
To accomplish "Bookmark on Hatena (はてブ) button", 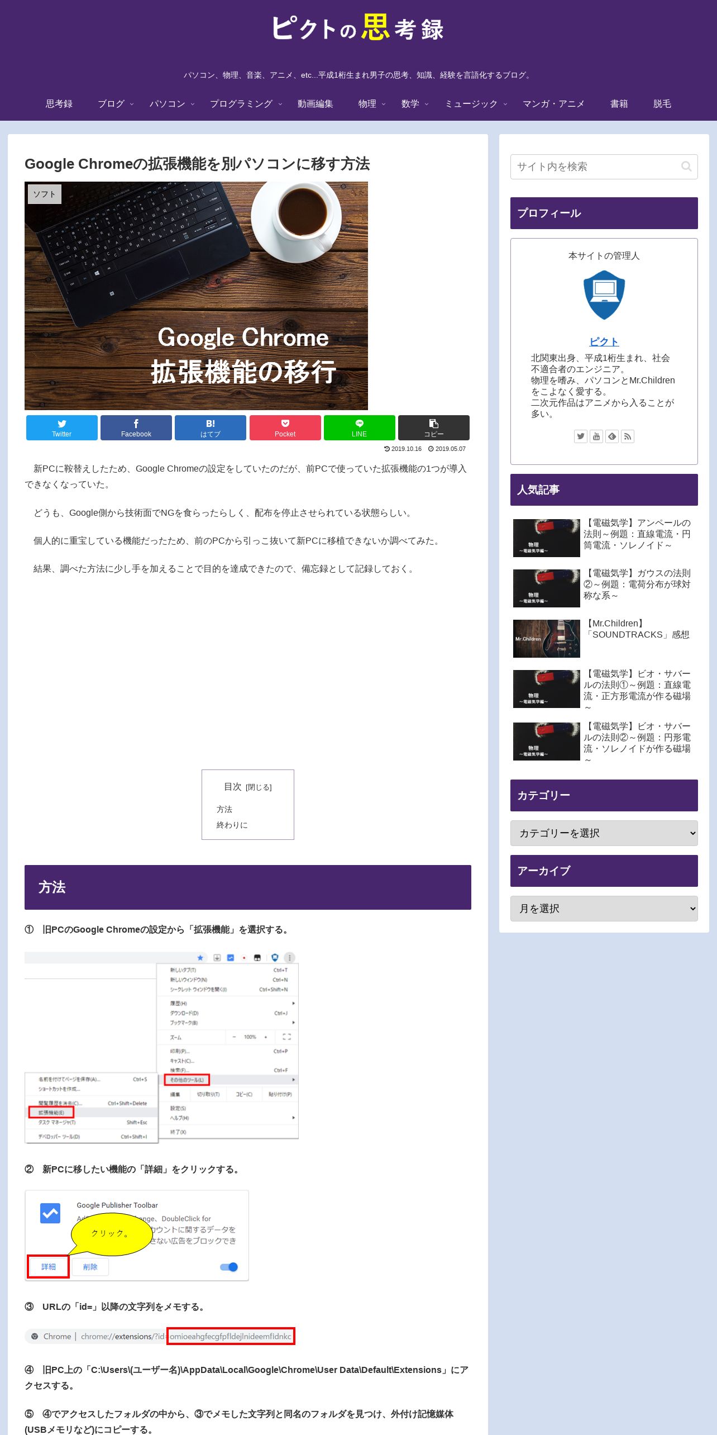I will 211,427.
